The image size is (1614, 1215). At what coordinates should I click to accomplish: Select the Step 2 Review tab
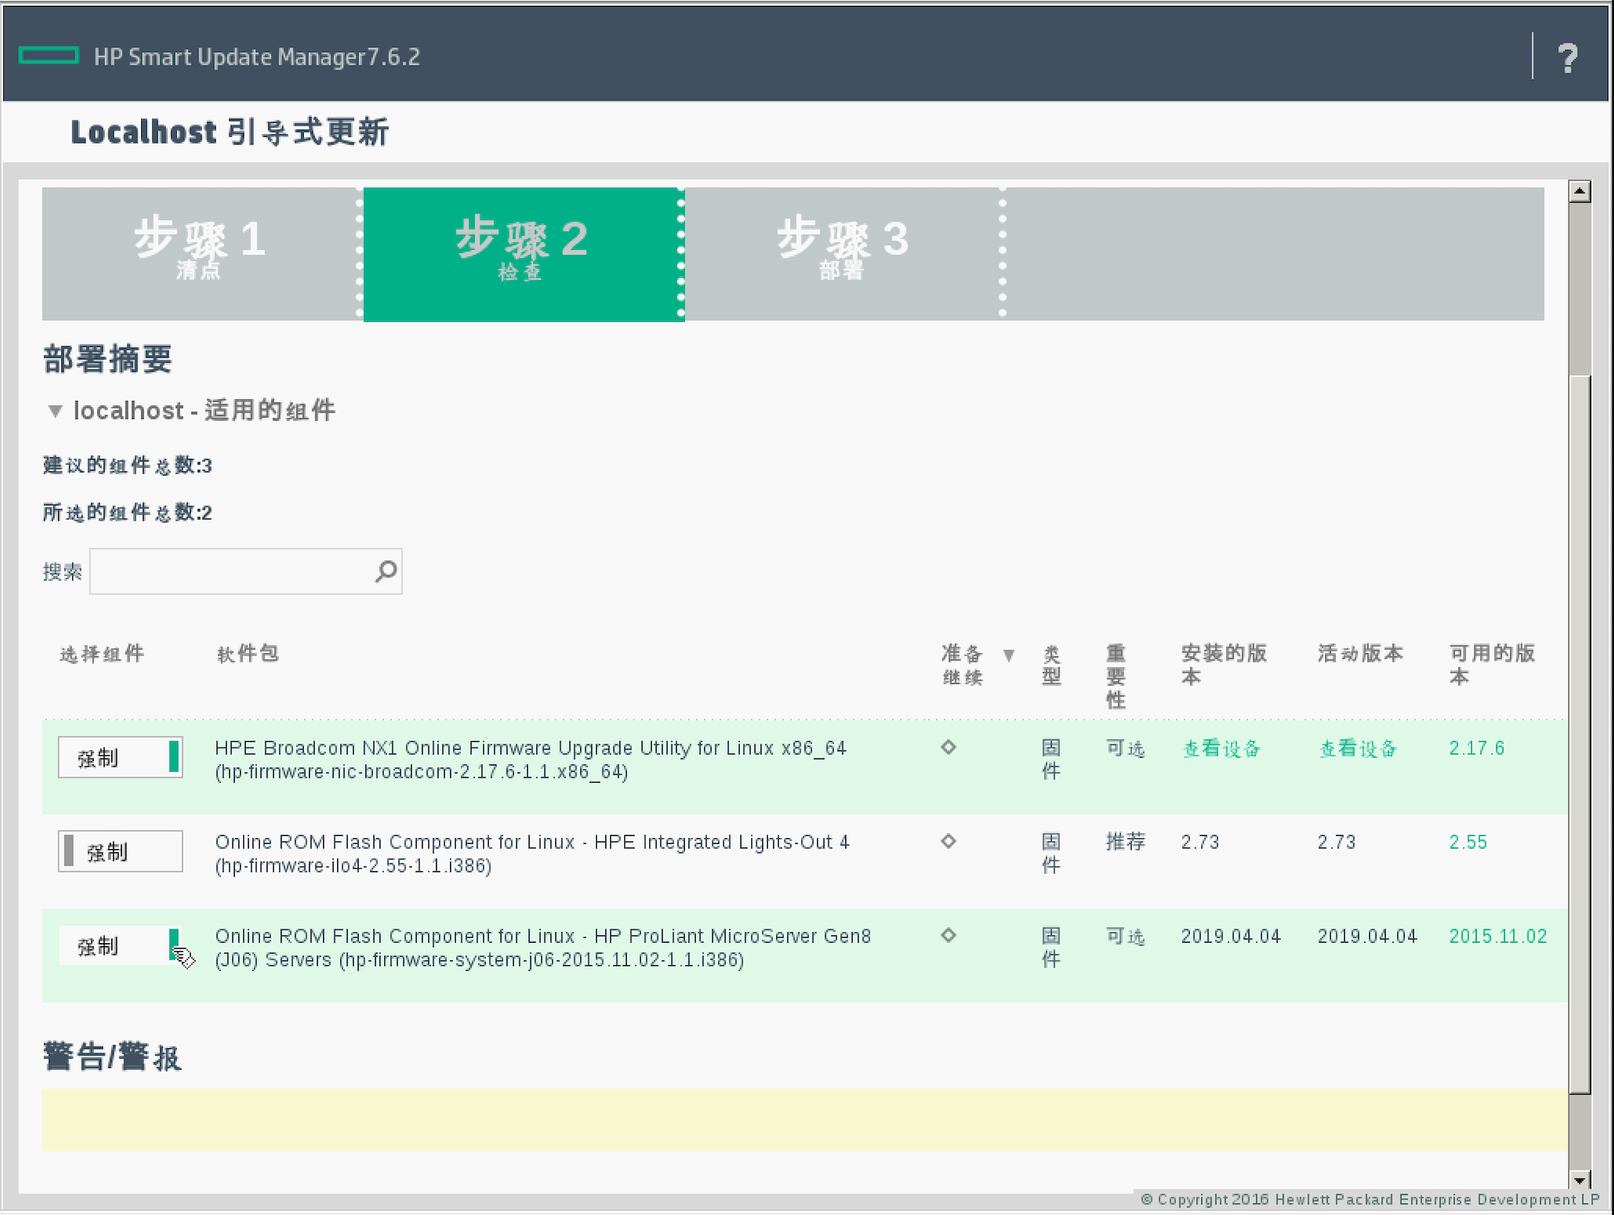(x=523, y=253)
